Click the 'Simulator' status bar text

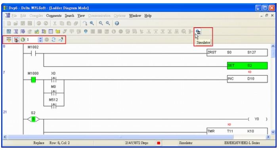pos(185,143)
